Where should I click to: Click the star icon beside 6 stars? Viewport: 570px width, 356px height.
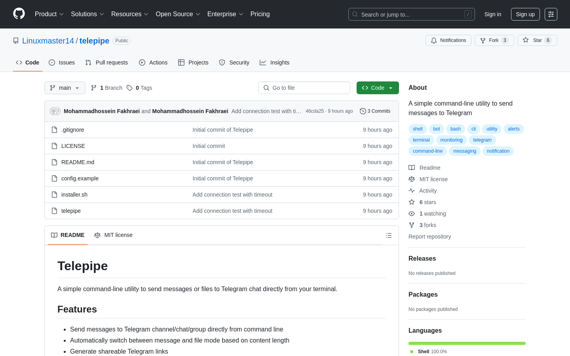click(x=412, y=202)
